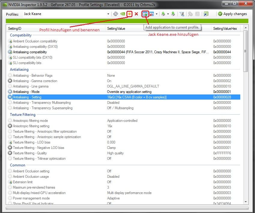Add application to current profile
Screen dimensions: 255x213
tap(145, 14)
